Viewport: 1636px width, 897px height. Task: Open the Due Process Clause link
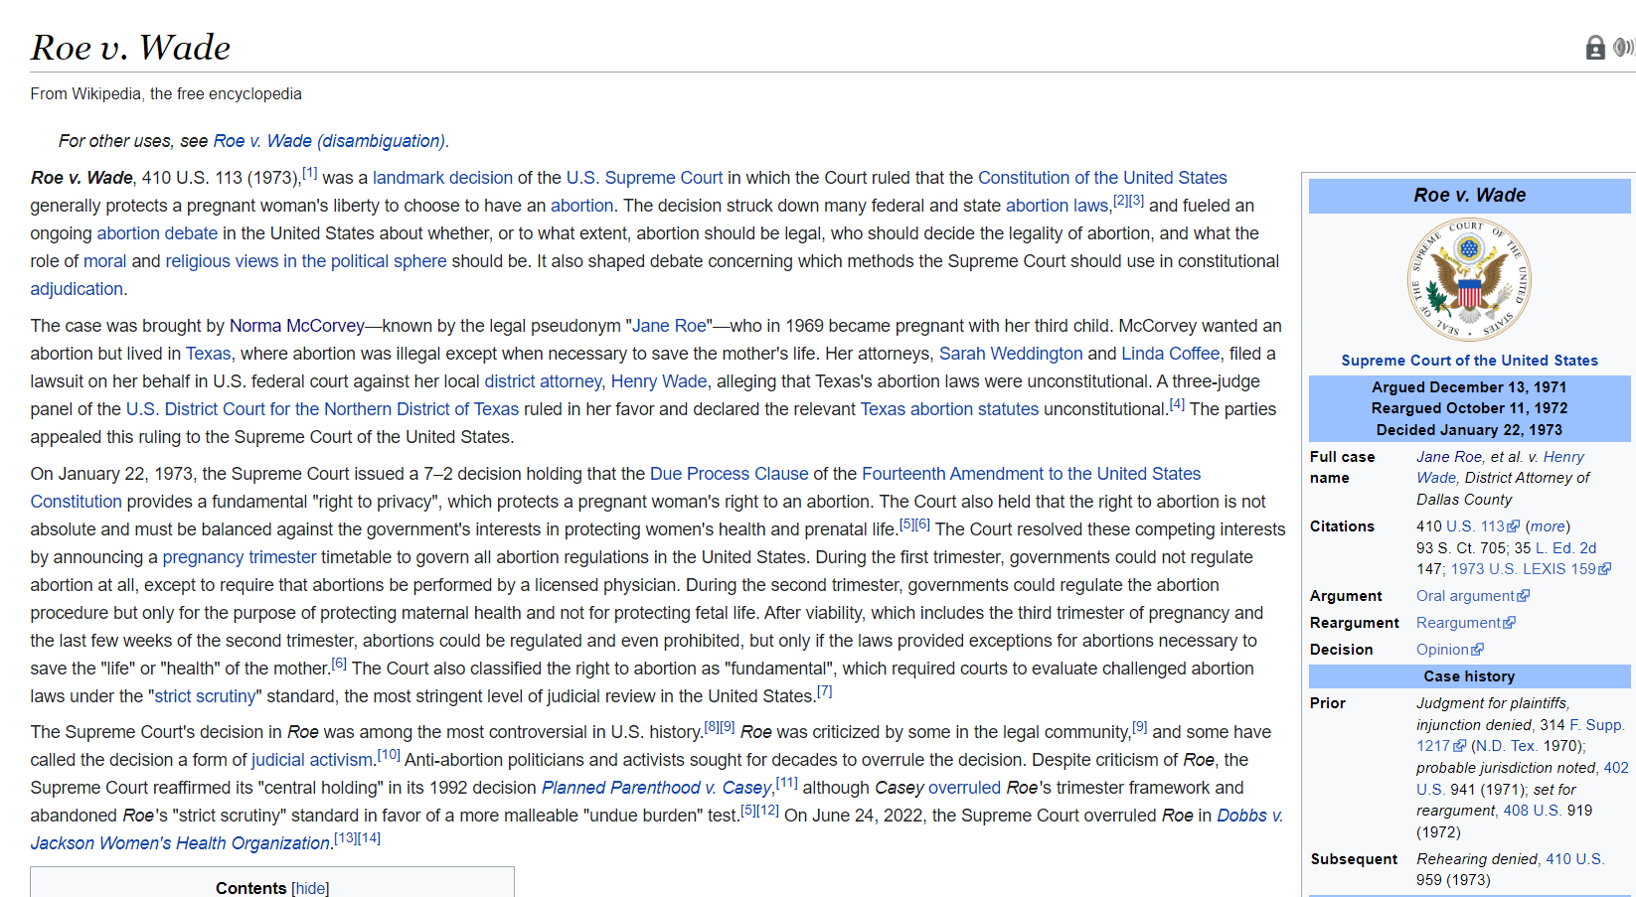(x=729, y=474)
